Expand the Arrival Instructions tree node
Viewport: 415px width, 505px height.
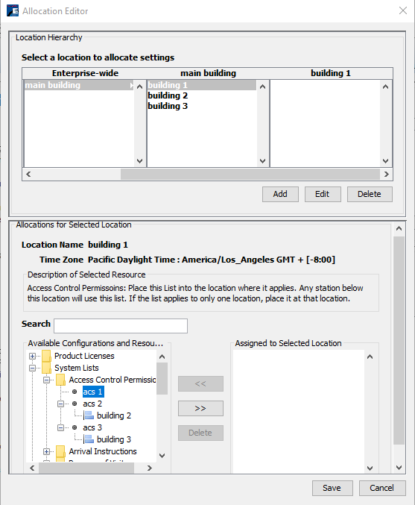coord(46,451)
